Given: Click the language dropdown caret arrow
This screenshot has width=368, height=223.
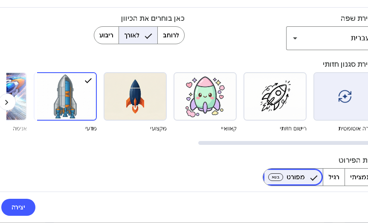Looking at the screenshot, I should [x=295, y=38].
